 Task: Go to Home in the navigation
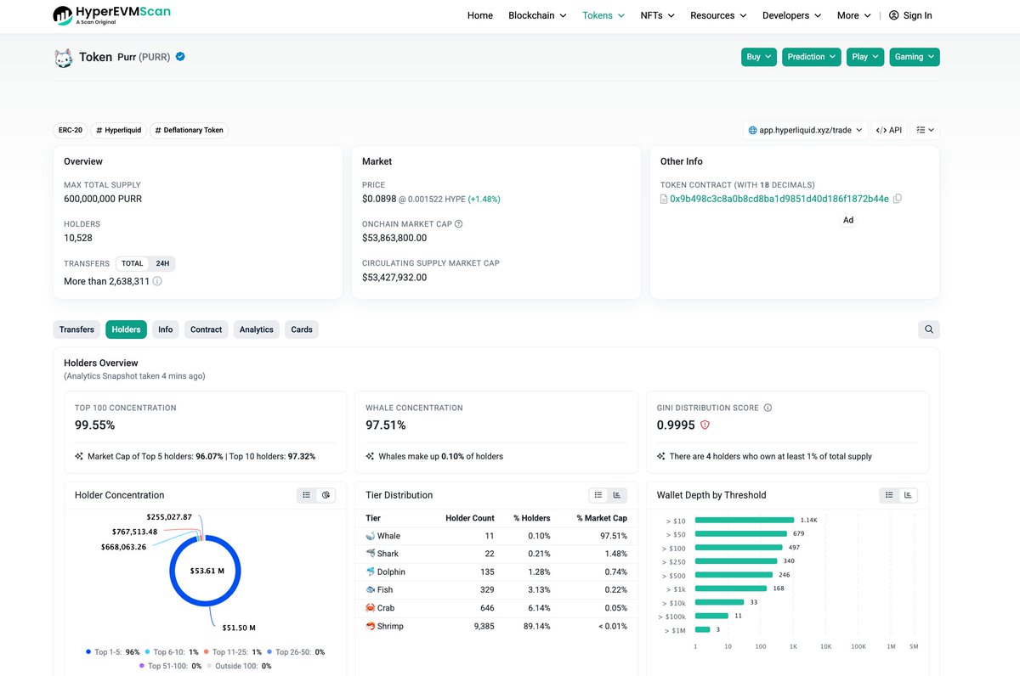click(480, 15)
